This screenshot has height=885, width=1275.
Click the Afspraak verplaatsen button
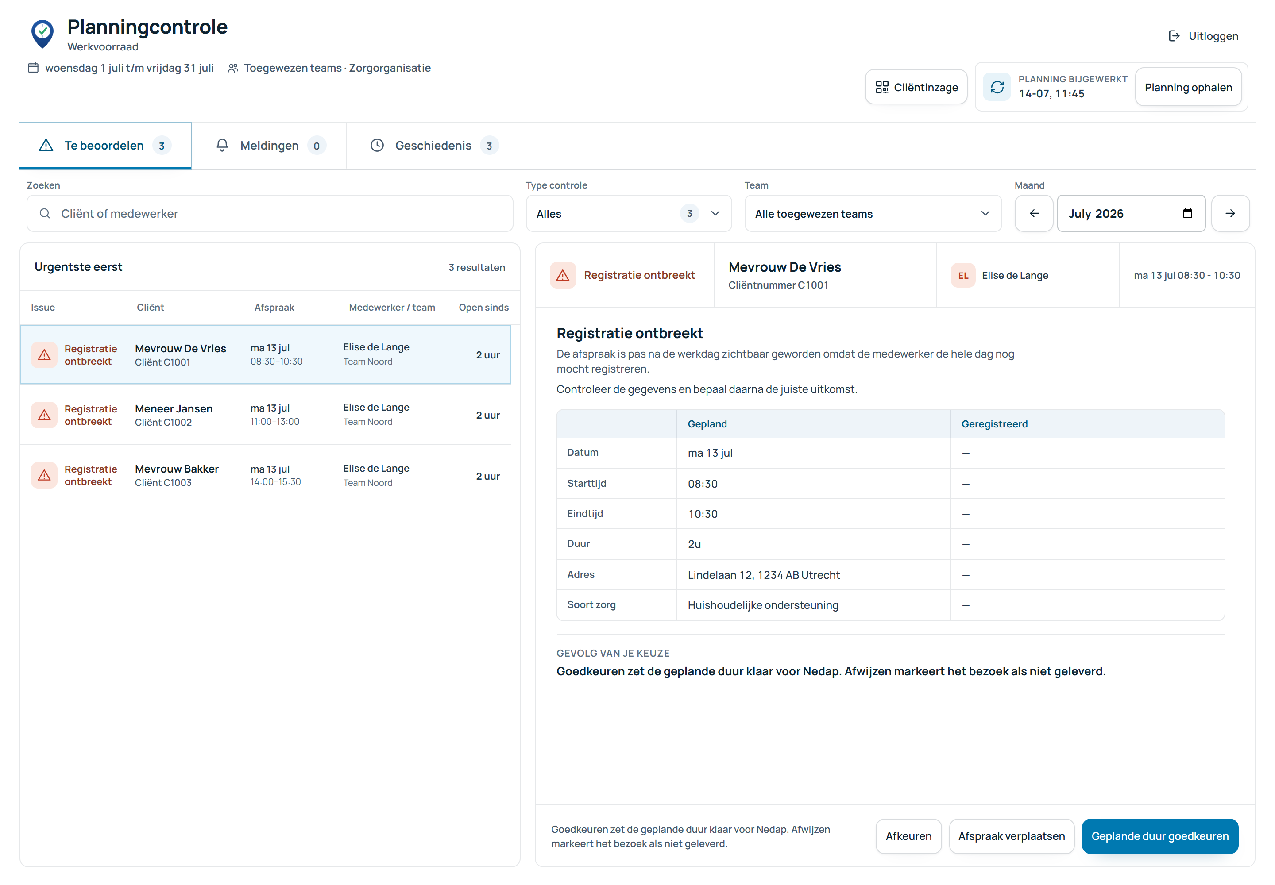pyautogui.click(x=1011, y=836)
